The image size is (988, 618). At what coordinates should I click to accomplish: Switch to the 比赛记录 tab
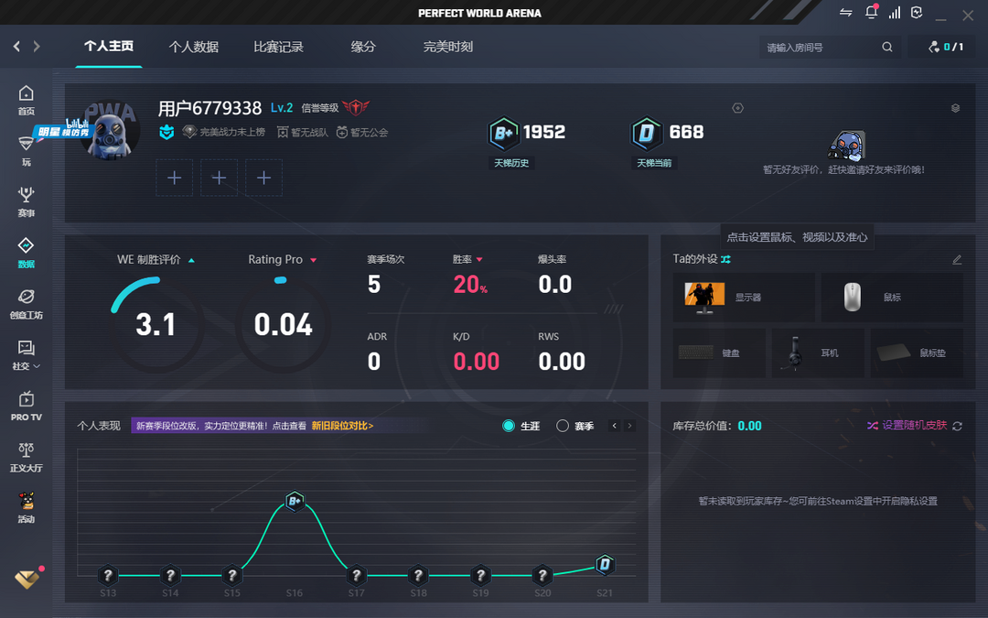point(278,47)
